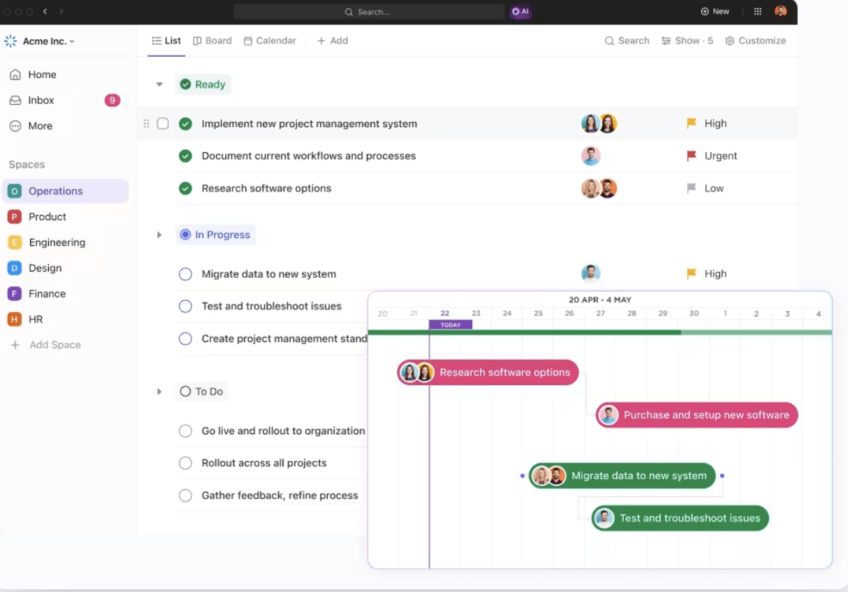Screen dimensions: 848x592
Task: Click the High flag on Migrate data row
Action: pos(692,274)
